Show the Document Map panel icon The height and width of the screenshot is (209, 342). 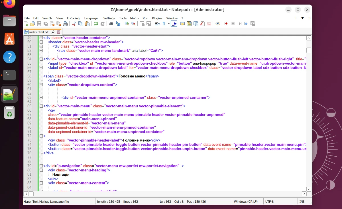coord(189,24)
